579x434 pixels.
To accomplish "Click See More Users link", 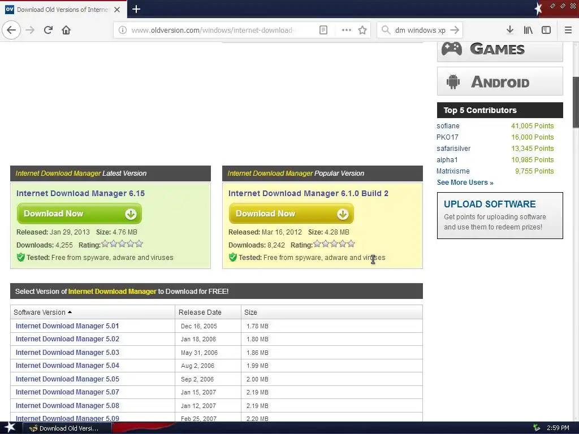I will (465, 183).
